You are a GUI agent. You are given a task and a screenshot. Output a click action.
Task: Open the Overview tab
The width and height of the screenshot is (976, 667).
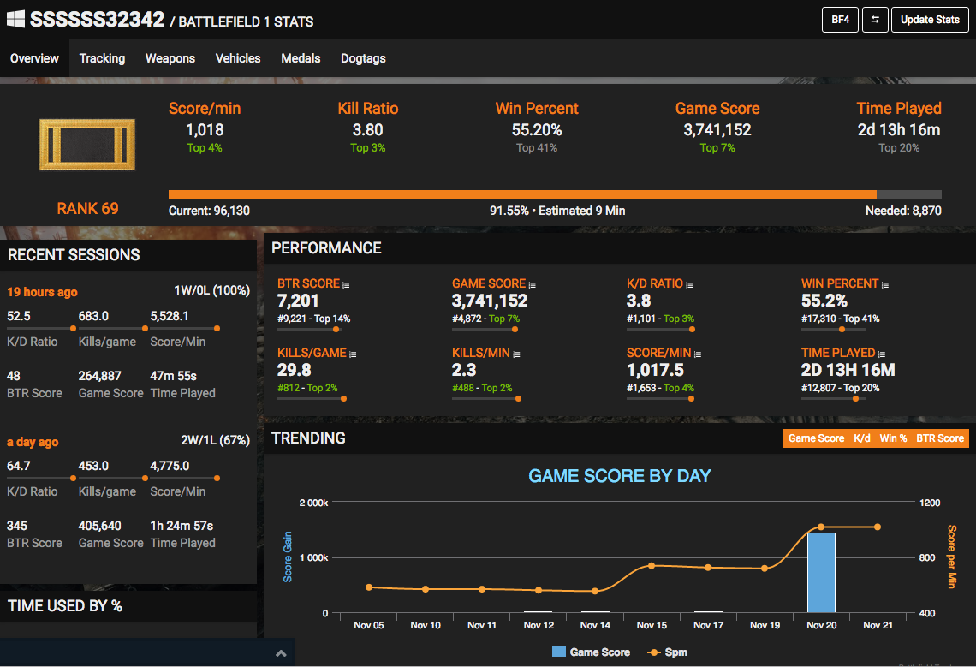pyautogui.click(x=34, y=58)
